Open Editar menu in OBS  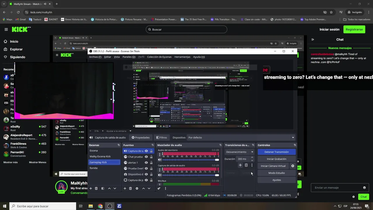(x=108, y=57)
